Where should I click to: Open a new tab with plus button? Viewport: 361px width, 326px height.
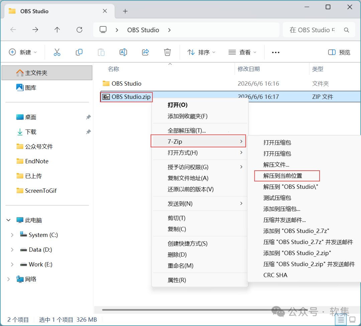coord(125,11)
